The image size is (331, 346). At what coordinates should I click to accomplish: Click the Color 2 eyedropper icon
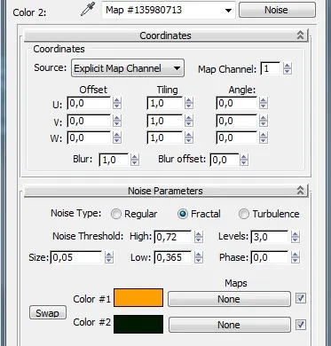point(88,9)
